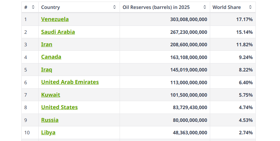Go to the Iran page link

(47, 44)
